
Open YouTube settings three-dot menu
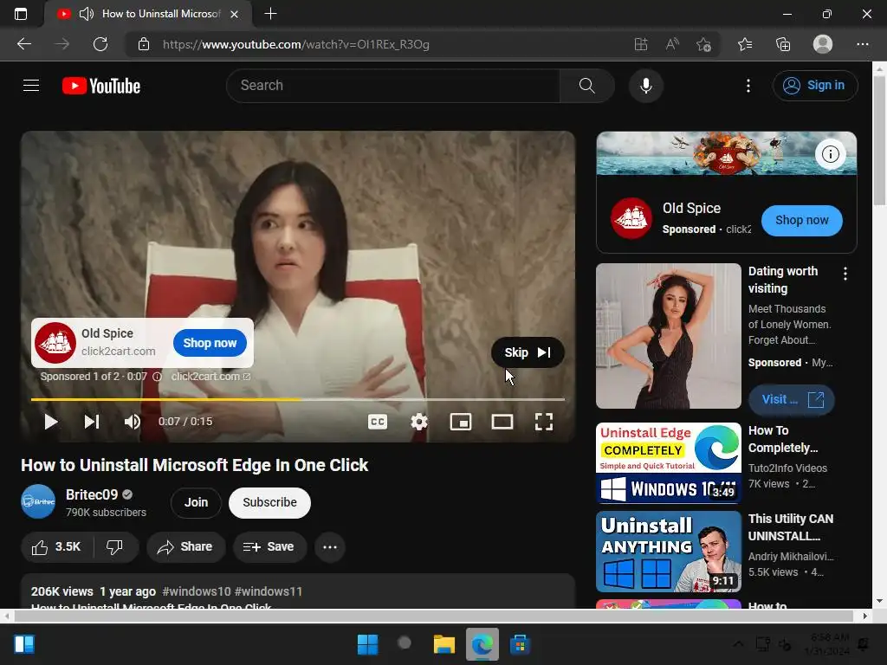(x=748, y=86)
